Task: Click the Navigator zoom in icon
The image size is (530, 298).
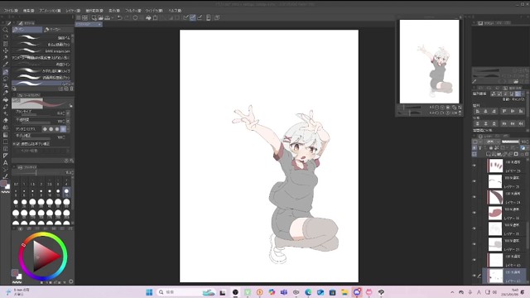Action: pyautogui.click(x=442, y=108)
